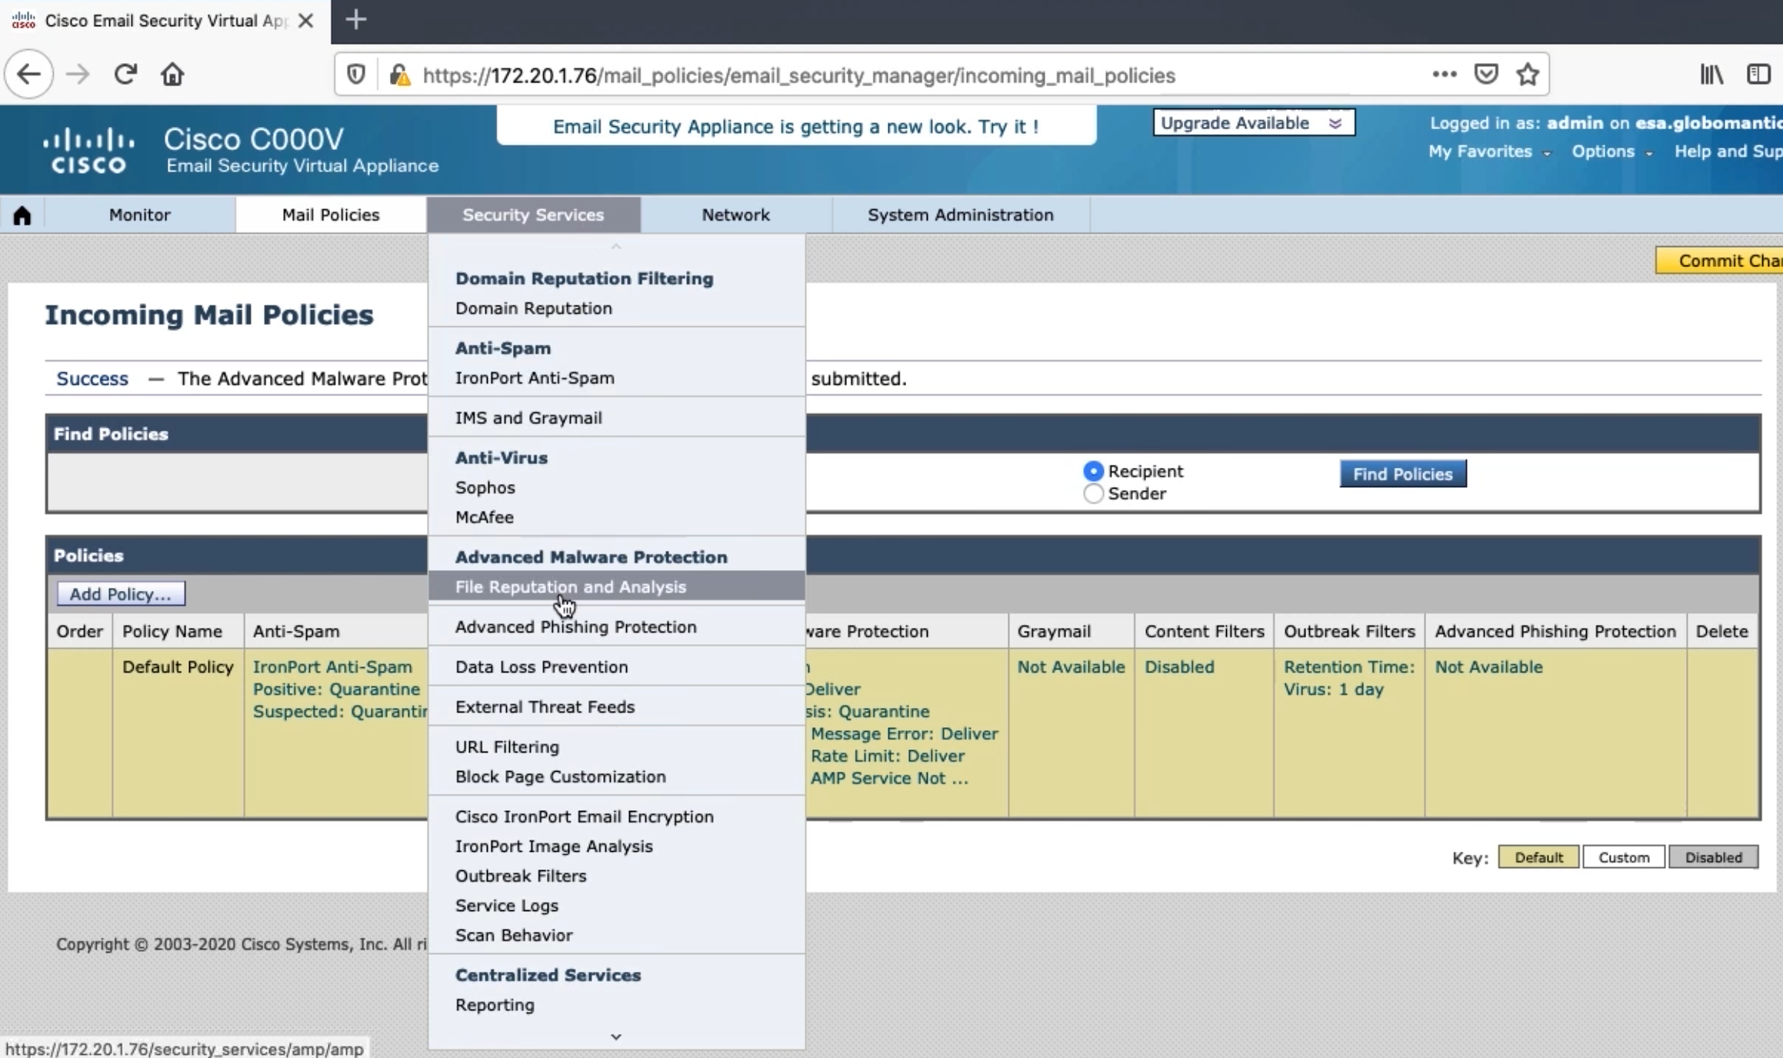This screenshot has width=1783, height=1058.
Task: Open Help and Support link
Action: coord(1728,152)
